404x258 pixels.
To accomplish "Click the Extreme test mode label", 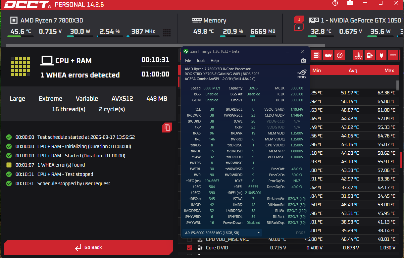I will 50,99.
